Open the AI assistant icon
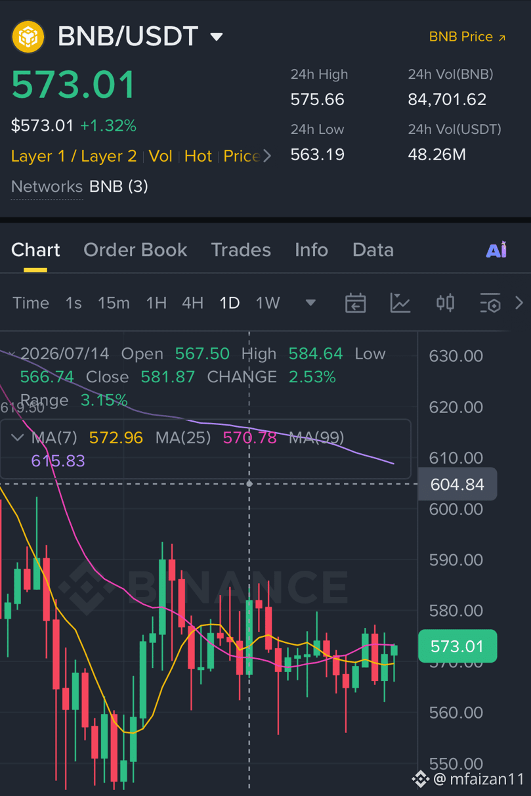The width and height of the screenshot is (531, 796). (x=496, y=250)
